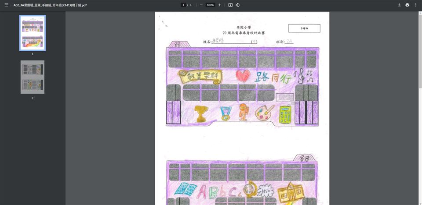
Task: Select page 2 thumbnail in sidebar
Action: click(x=33, y=77)
